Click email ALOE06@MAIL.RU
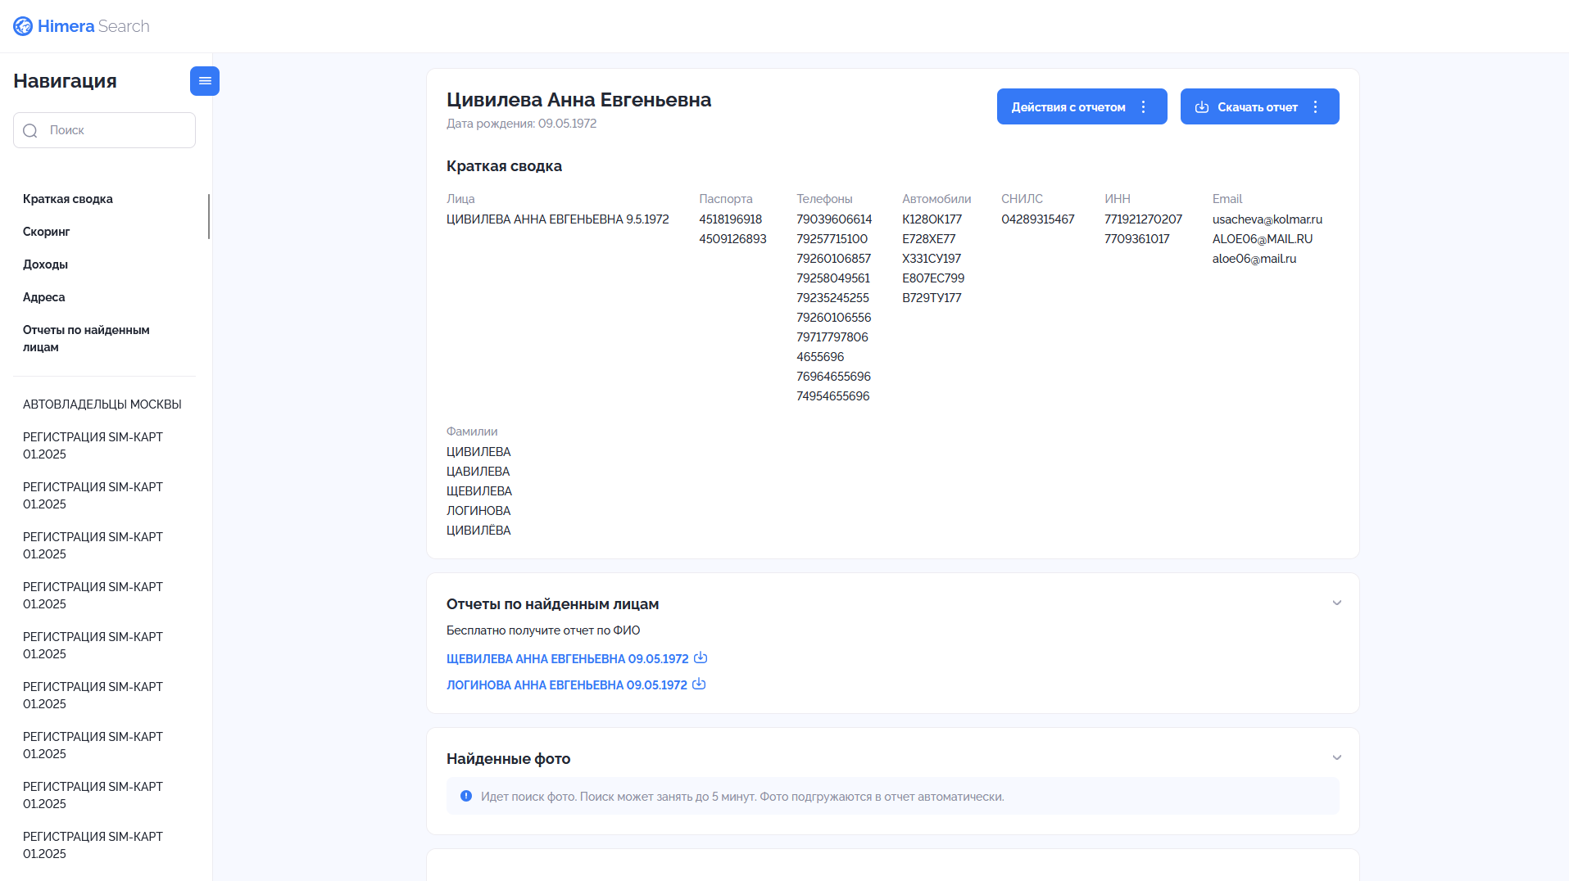This screenshot has width=1569, height=881. (x=1263, y=239)
